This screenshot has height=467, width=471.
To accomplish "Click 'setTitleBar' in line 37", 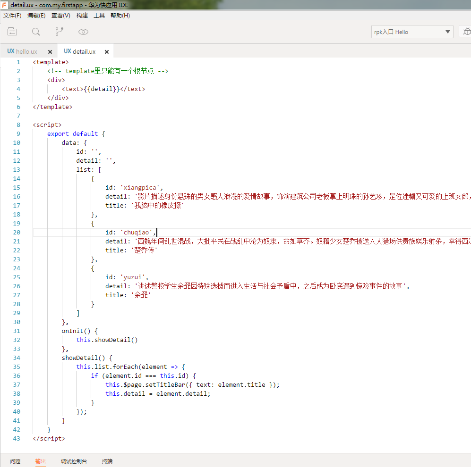I will coord(165,384).
